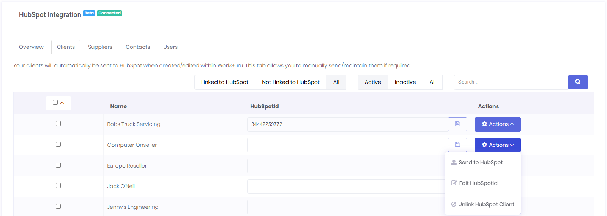Show All active statuses next to Inactive
Screen dimensions: 607x216
click(x=433, y=82)
